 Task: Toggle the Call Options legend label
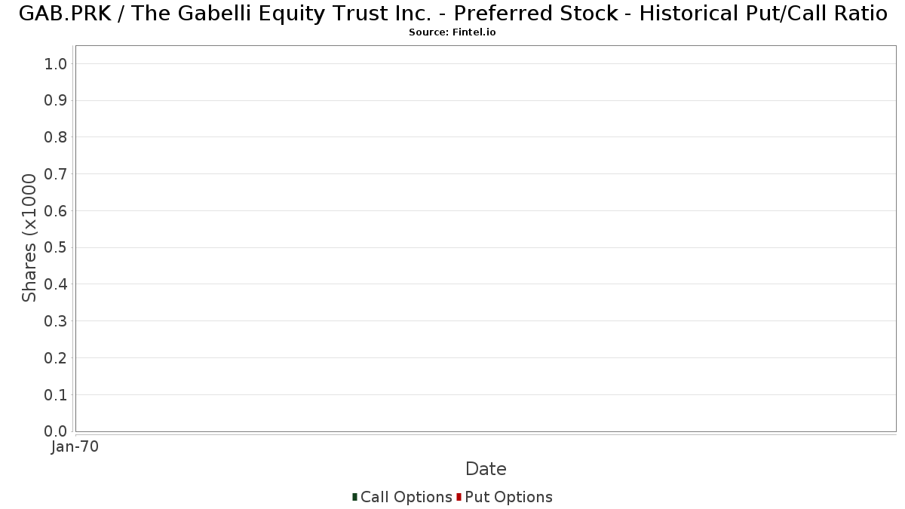[x=406, y=497]
